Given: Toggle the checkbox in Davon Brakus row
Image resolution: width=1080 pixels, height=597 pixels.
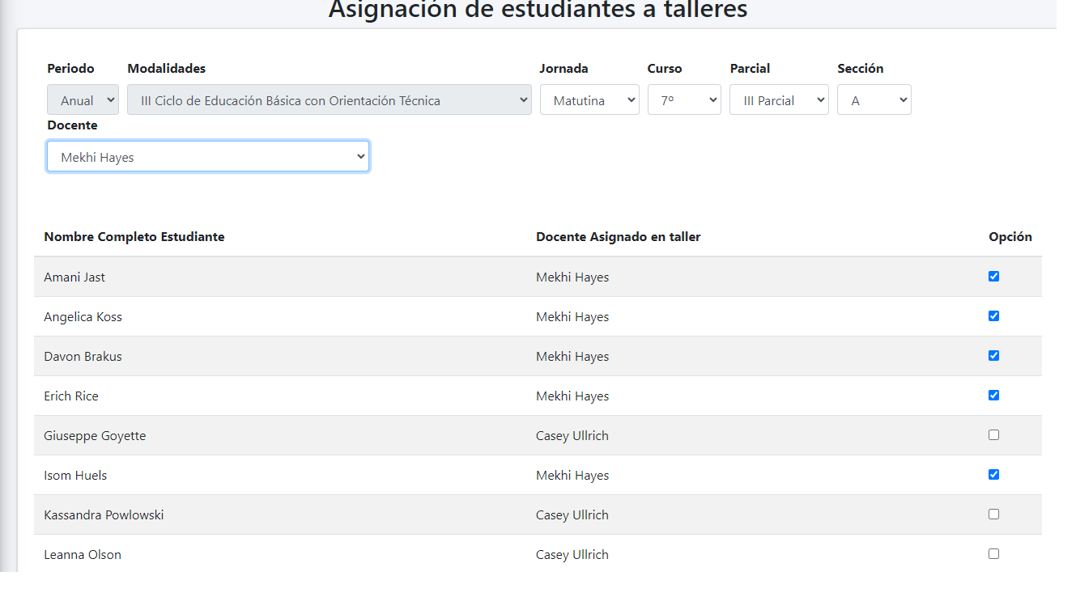Looking at the screenshot, I should pos(993,356).
